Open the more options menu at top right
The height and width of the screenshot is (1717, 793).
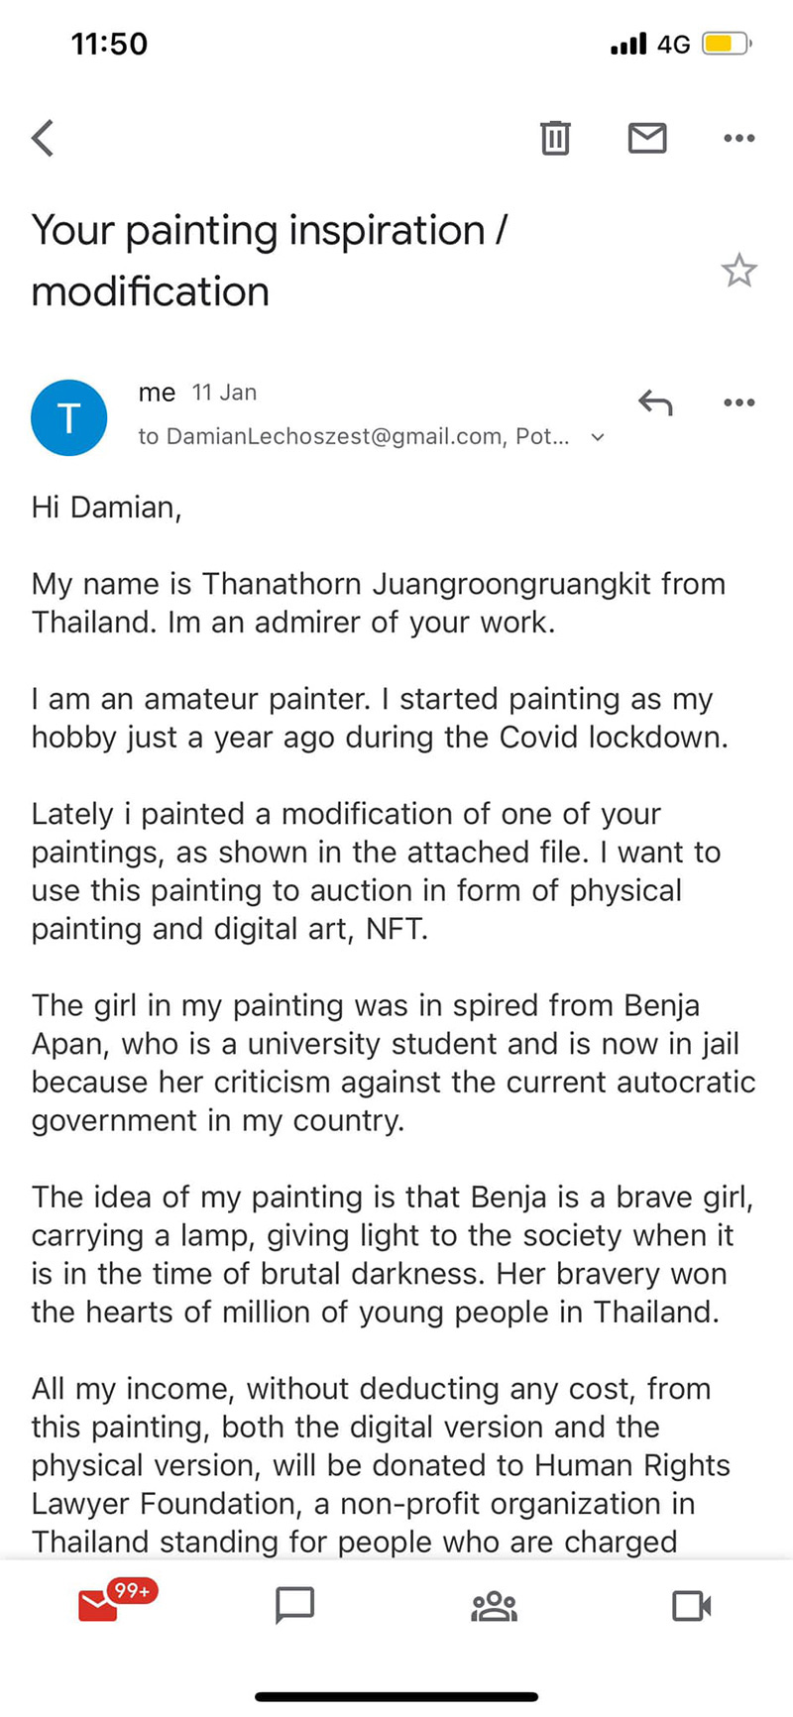point(737,138)
